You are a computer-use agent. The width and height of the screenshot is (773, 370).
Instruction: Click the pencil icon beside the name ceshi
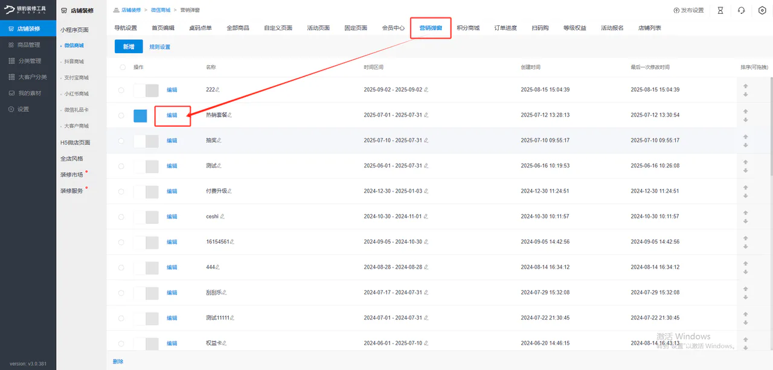click(222, 217)
